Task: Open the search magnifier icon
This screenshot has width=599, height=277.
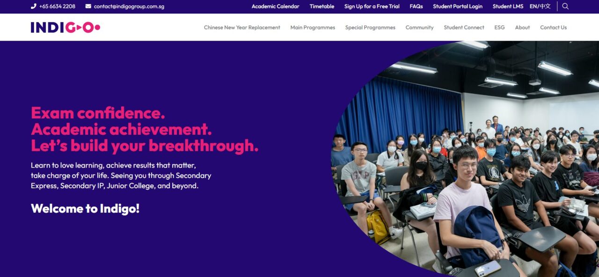Action: [x=565, y=7]
